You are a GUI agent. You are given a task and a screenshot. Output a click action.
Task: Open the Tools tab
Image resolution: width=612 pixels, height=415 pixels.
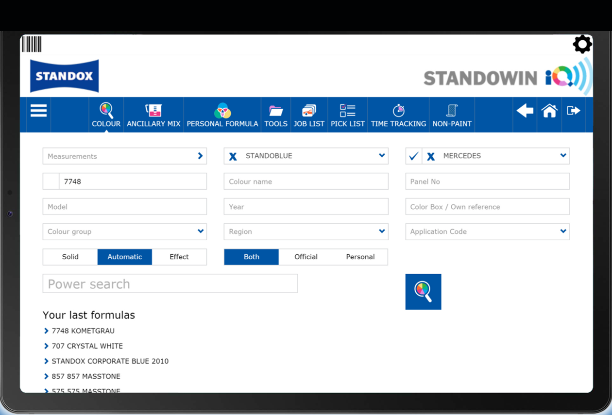(276, 115)
